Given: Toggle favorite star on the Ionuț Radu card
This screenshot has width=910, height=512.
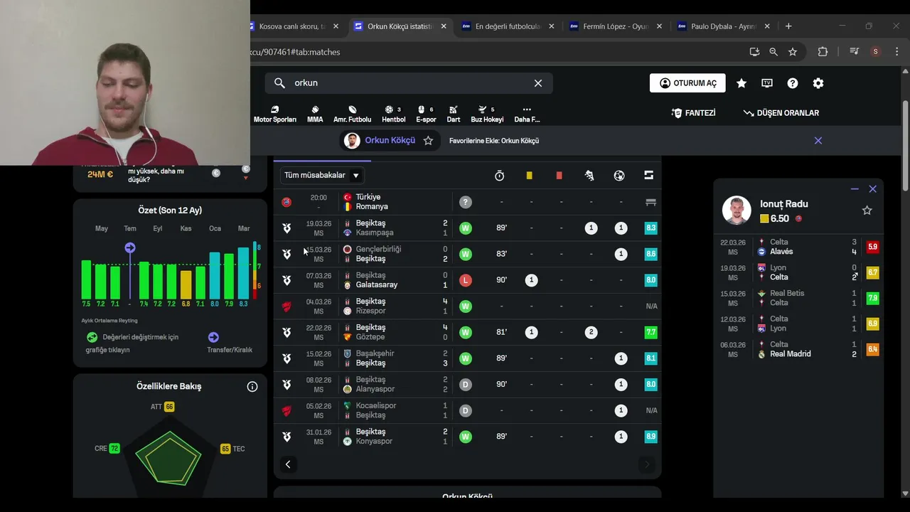Looking at the screenshot, I should (x=867, y=210).
